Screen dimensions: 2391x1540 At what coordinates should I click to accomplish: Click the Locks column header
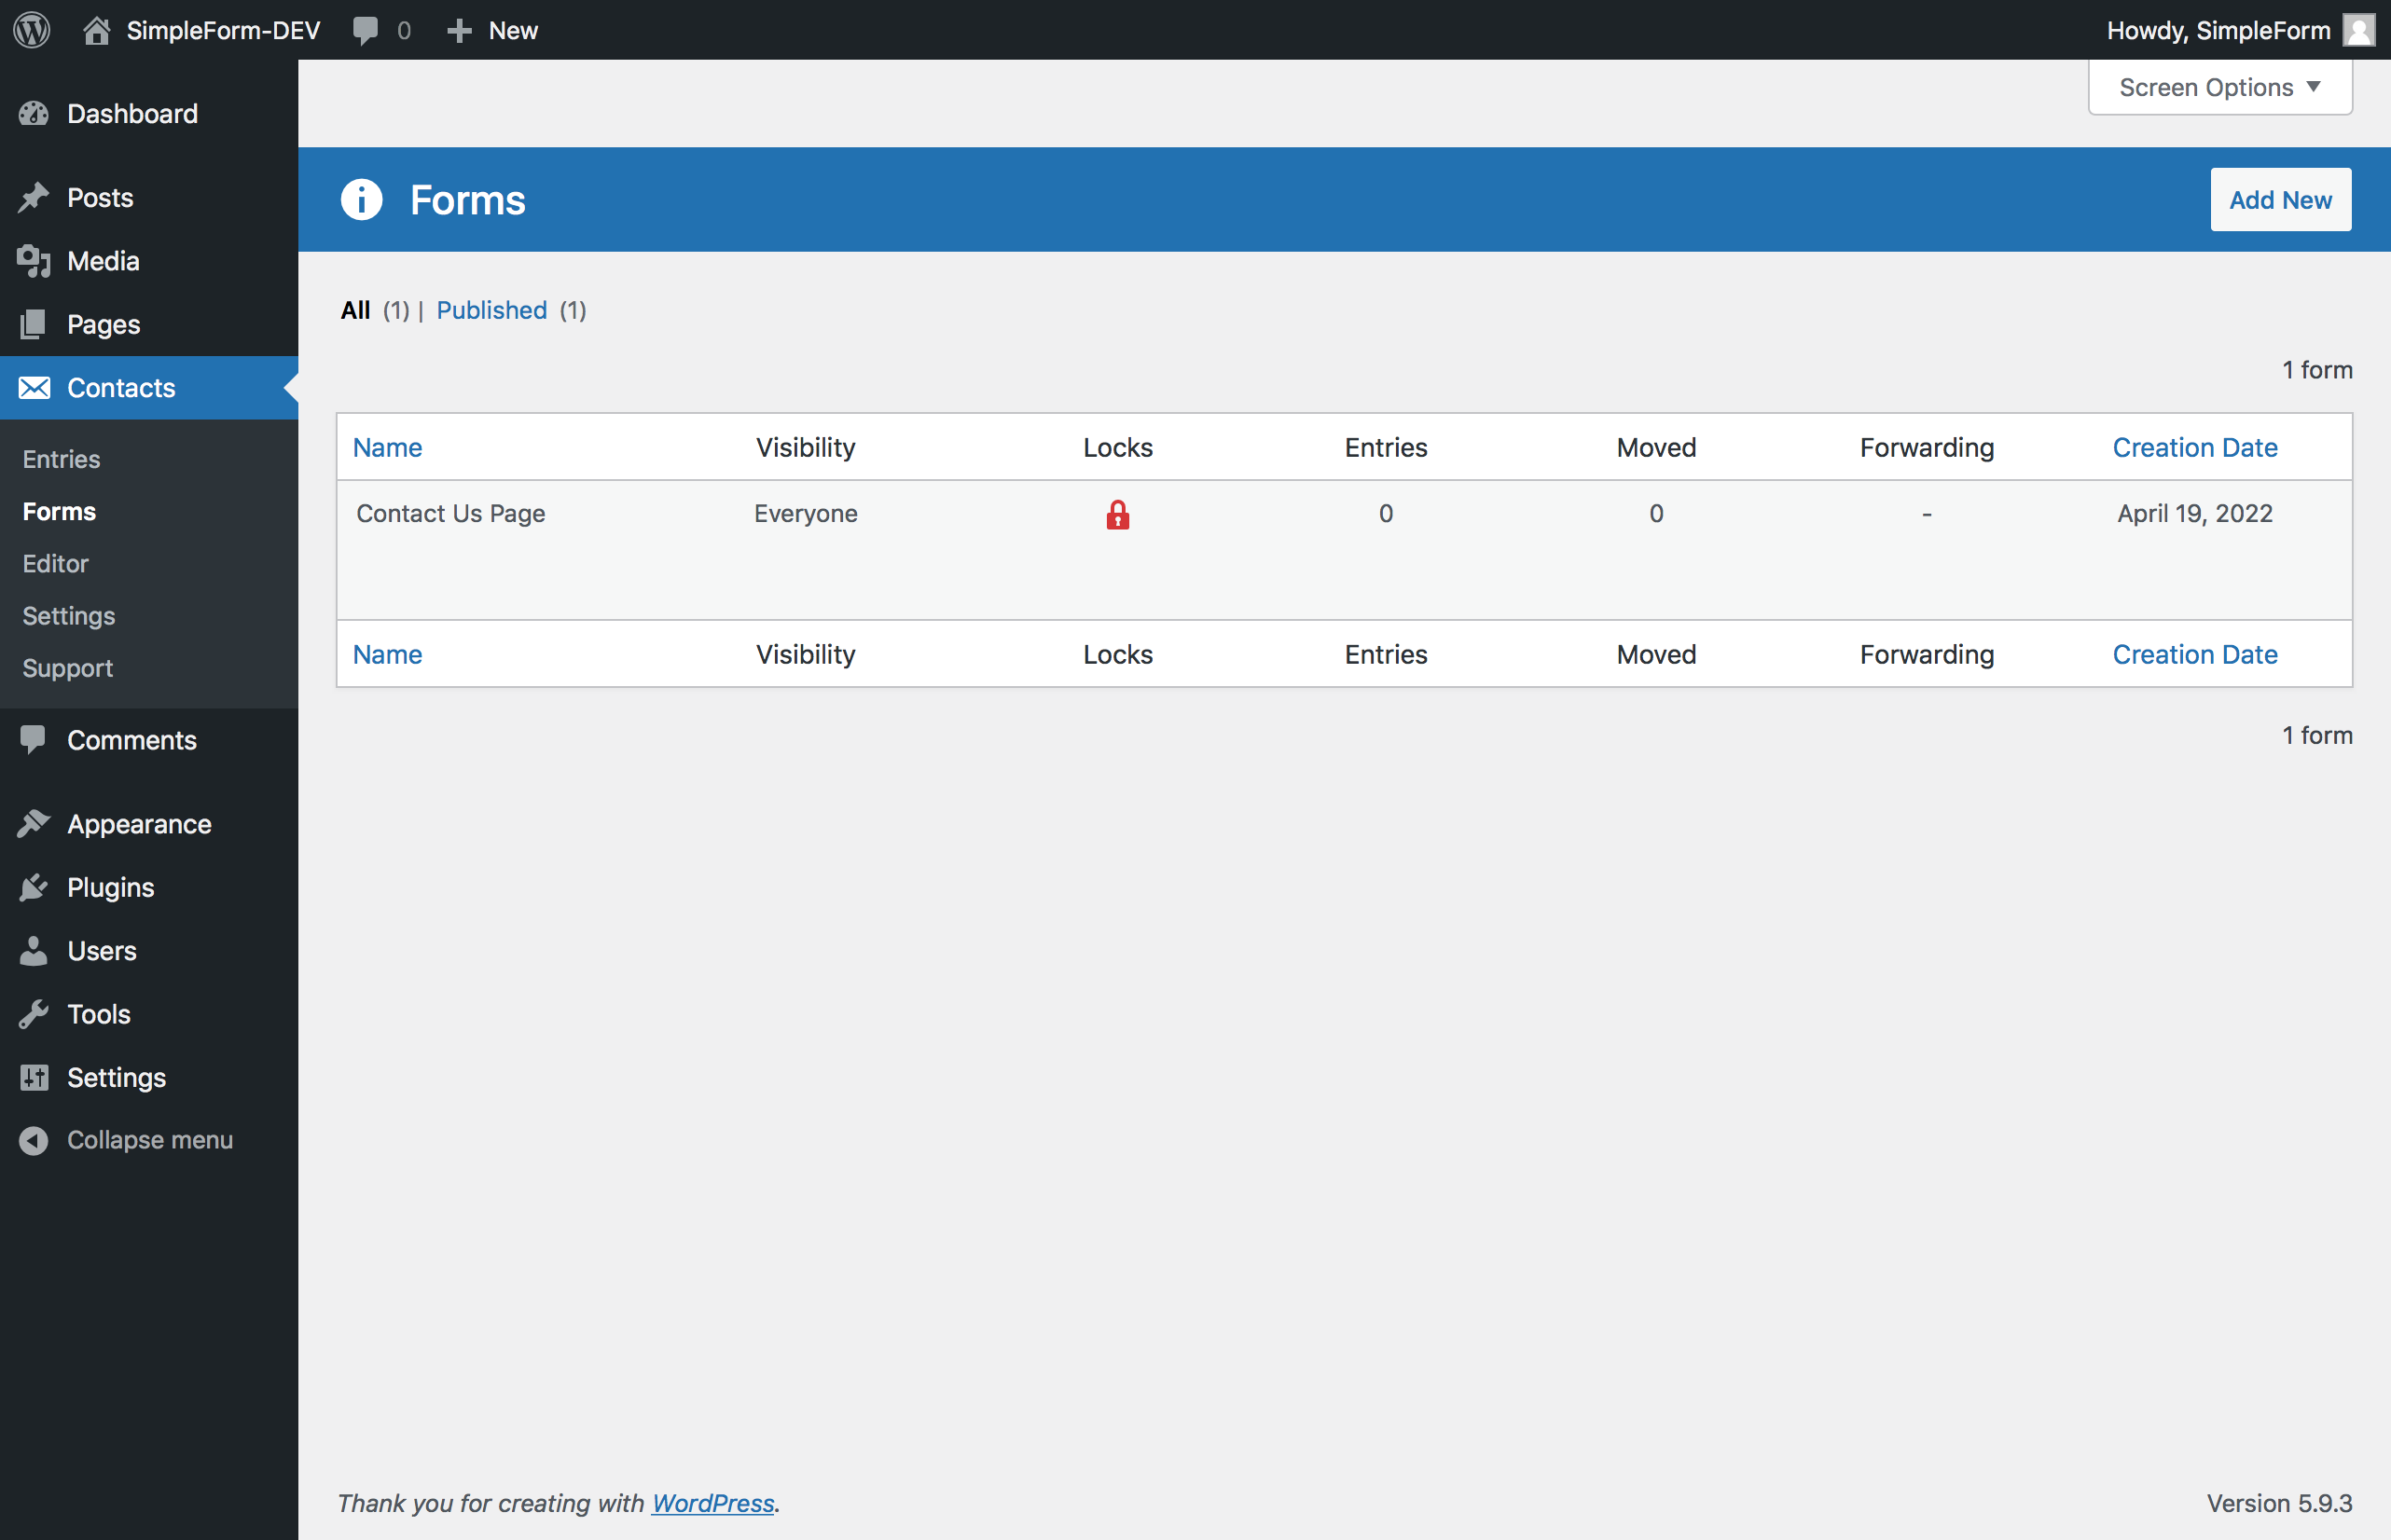[1117, 447]
